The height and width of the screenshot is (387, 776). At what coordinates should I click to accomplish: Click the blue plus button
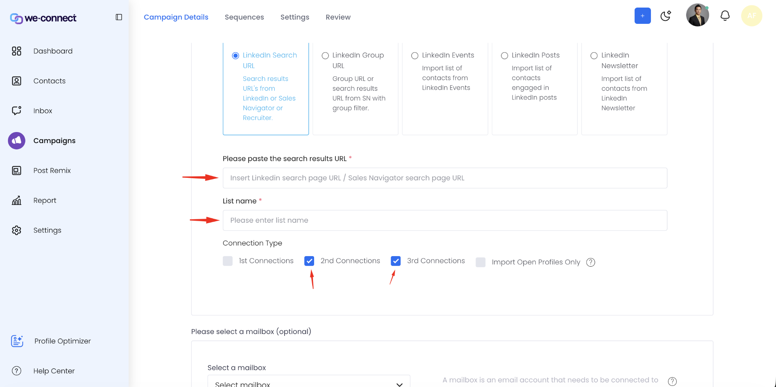click(643, 16)
